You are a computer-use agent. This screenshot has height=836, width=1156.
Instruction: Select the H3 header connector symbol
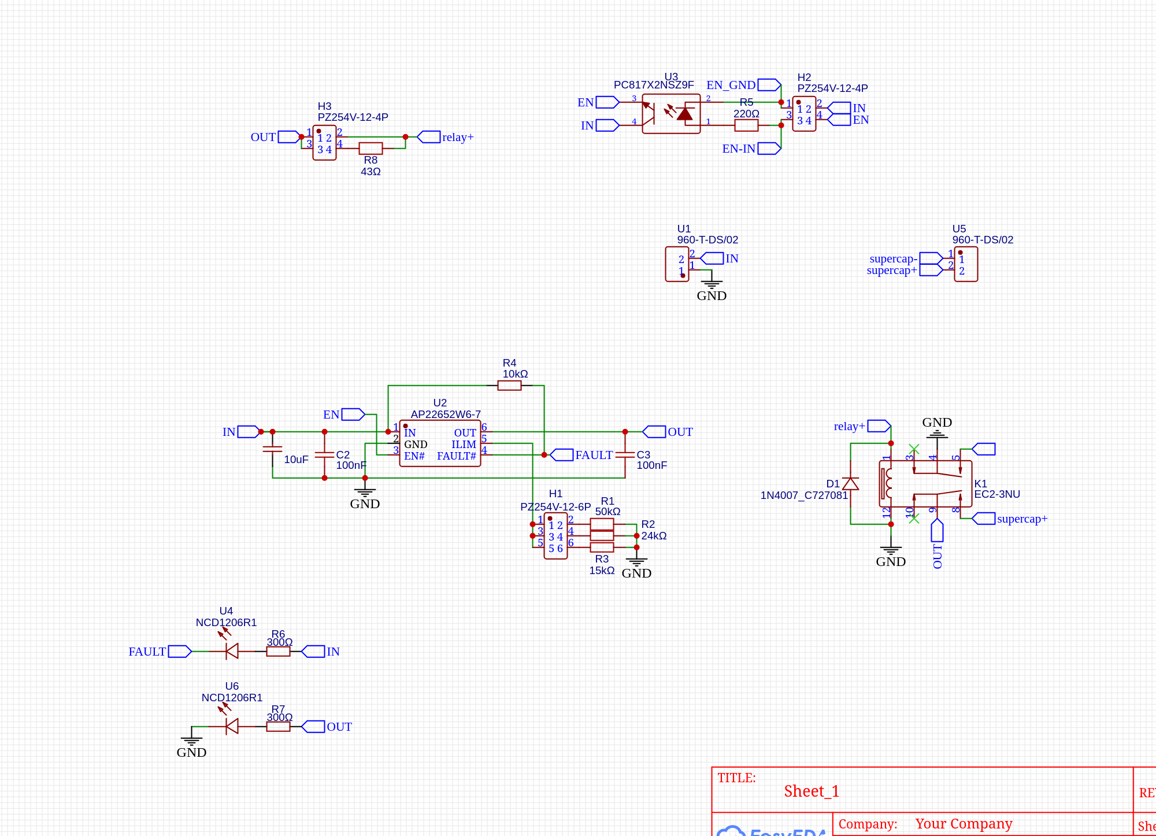(x=324, y=143)
